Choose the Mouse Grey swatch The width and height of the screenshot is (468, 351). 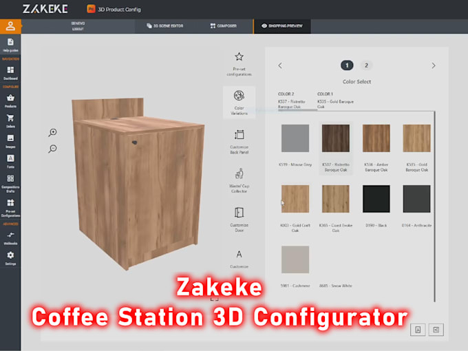[x=295, y=138]
